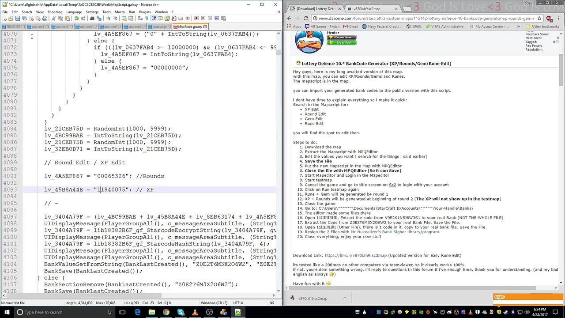Click the Cut scissors icon in Notepad++

click(x=53, y=18)
